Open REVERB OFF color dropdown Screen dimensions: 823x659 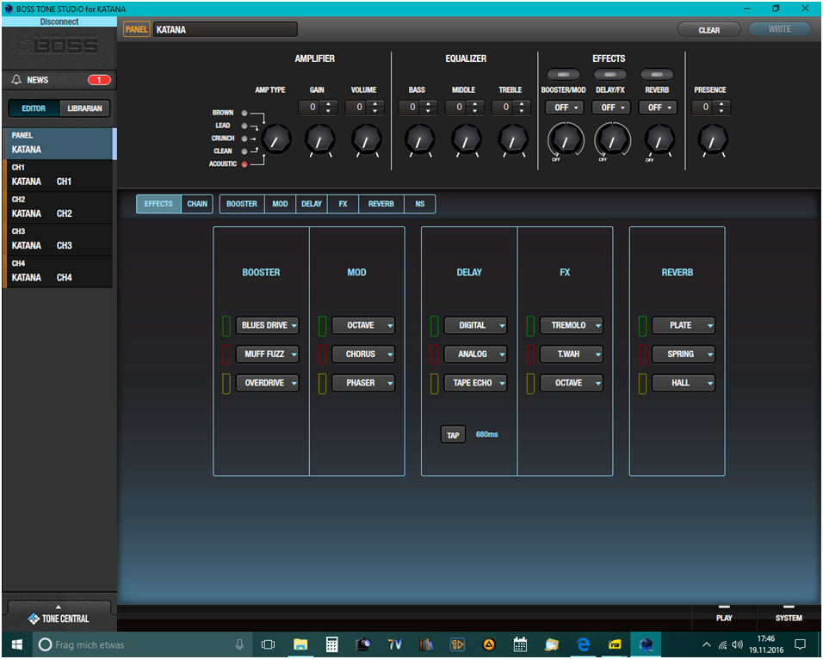658,108
